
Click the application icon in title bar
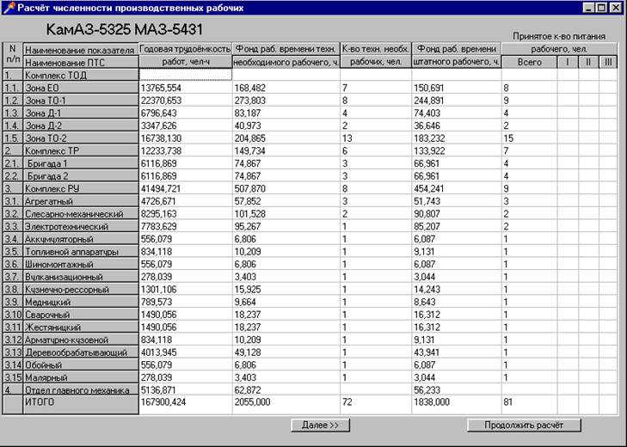9,8
